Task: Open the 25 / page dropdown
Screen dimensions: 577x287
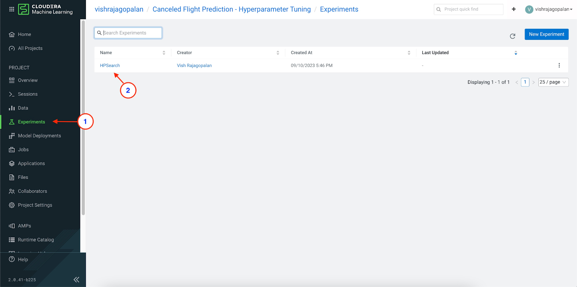Action: coord(553,82)
